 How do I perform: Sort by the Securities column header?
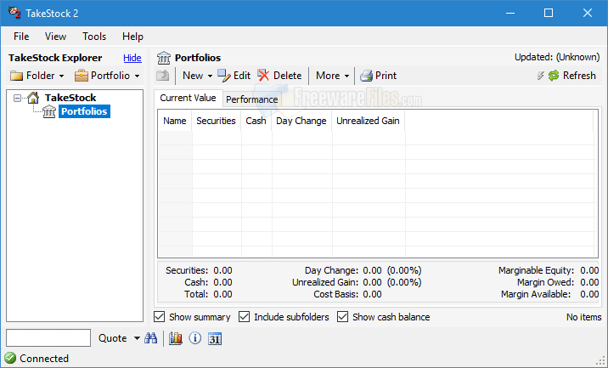click(216, 122)
